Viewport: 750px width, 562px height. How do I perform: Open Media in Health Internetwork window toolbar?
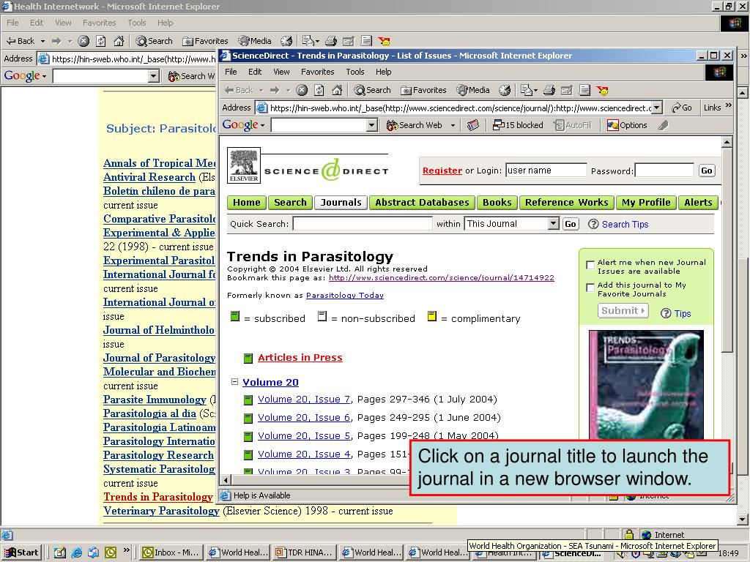tap(255, 41)
